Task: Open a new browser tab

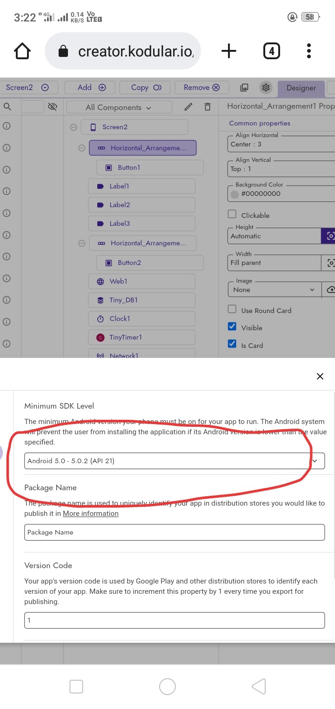Action: point(228,51)
